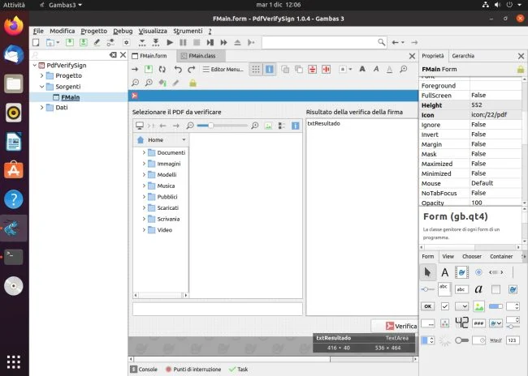528x376 pixels.
Task: Expand the Progetto folder in project tree
Action: coord(41,75)
